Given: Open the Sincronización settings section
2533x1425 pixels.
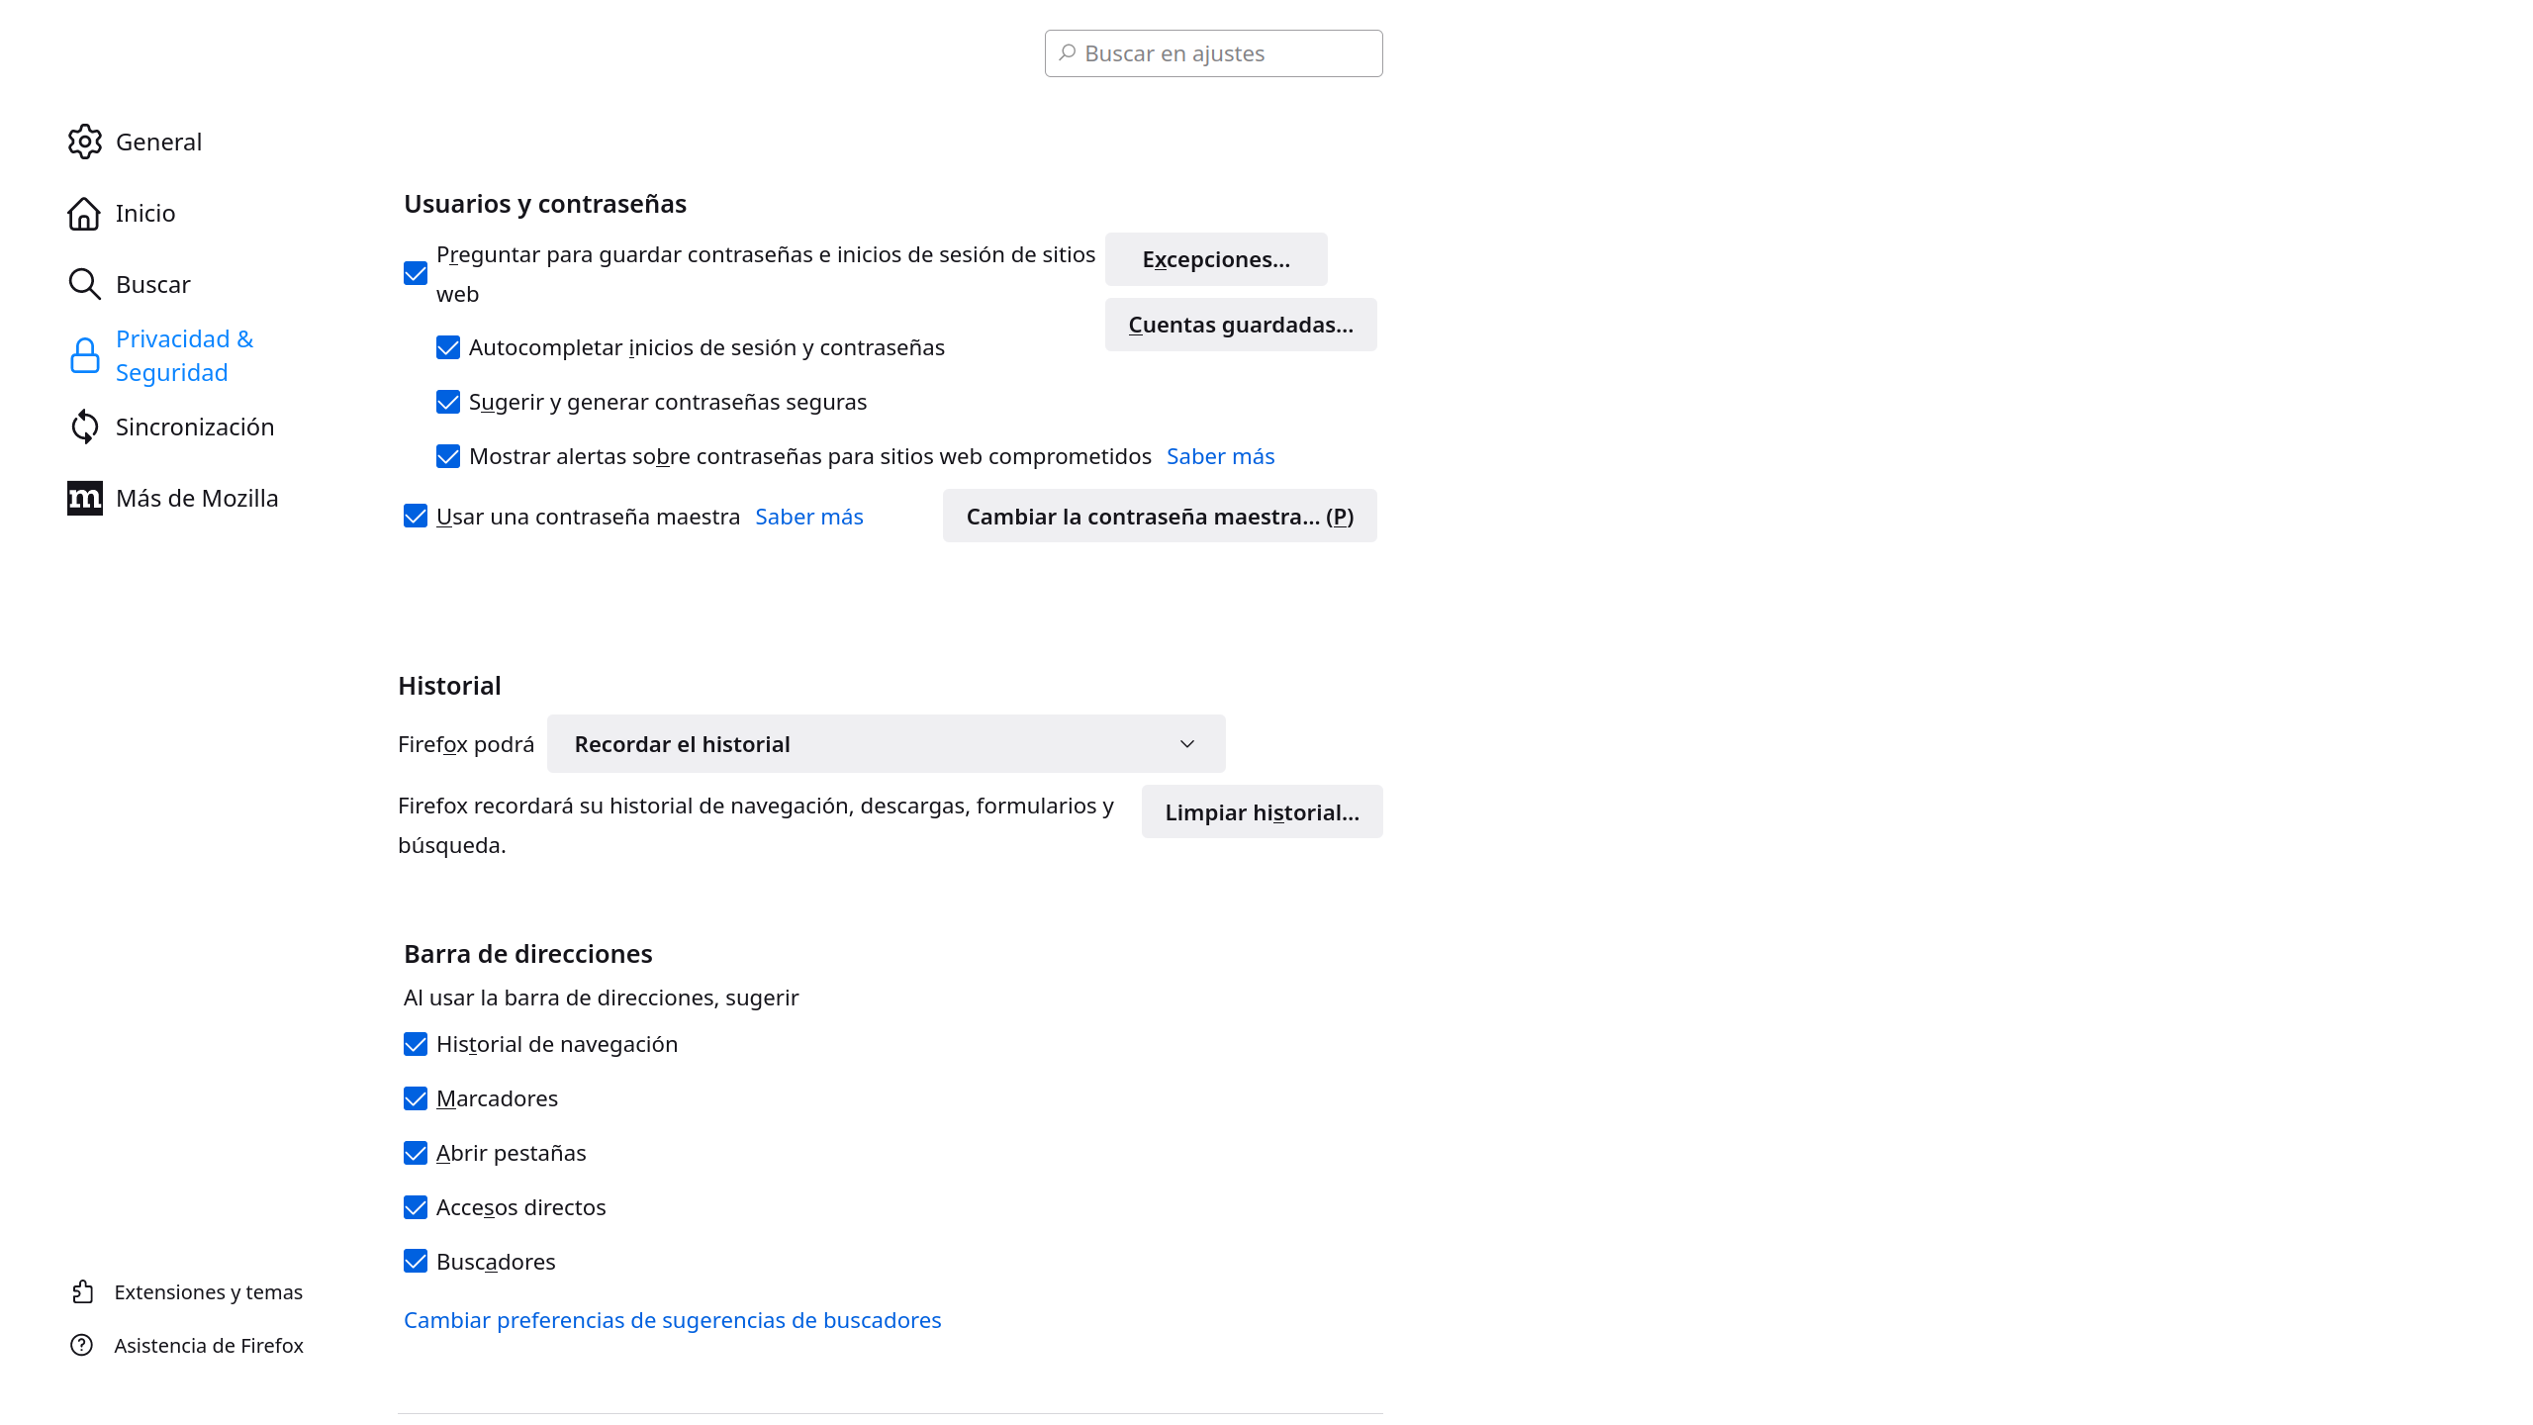Looking at the screenshot, I should click(x=194, y=427).
